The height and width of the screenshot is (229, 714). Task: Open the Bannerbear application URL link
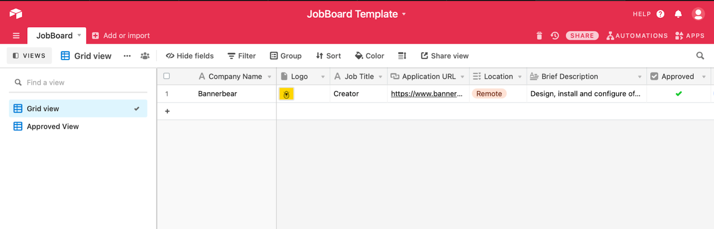click(x=427, y=93)
